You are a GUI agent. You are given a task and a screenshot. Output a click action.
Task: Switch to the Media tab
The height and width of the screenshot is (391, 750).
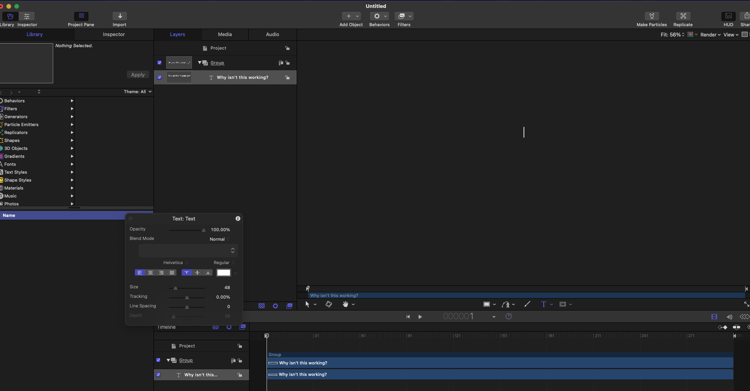[x=225, y=34]
